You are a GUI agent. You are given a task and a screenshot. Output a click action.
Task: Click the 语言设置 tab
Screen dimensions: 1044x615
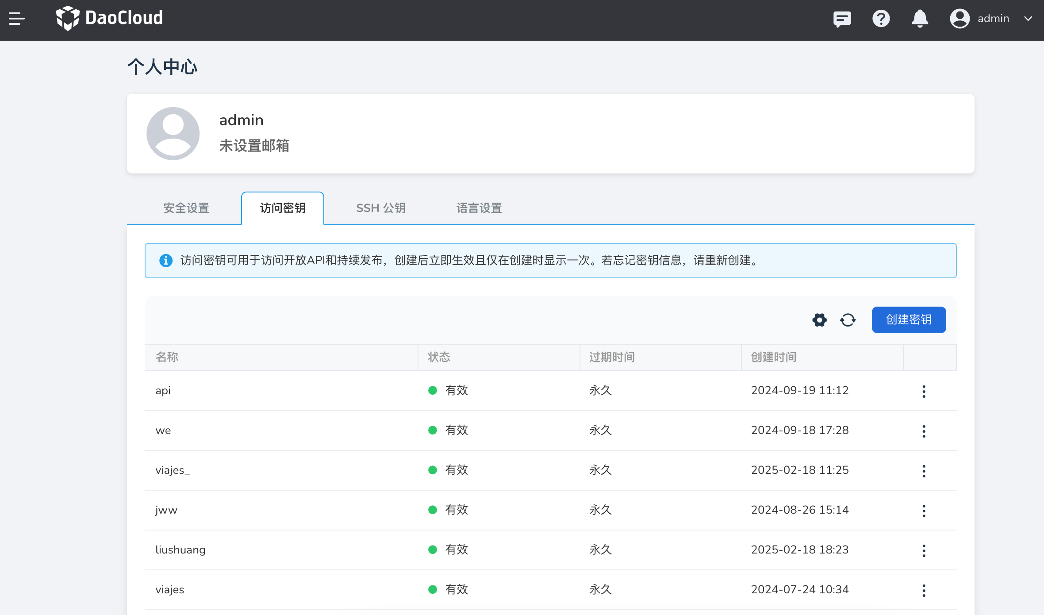478,208
